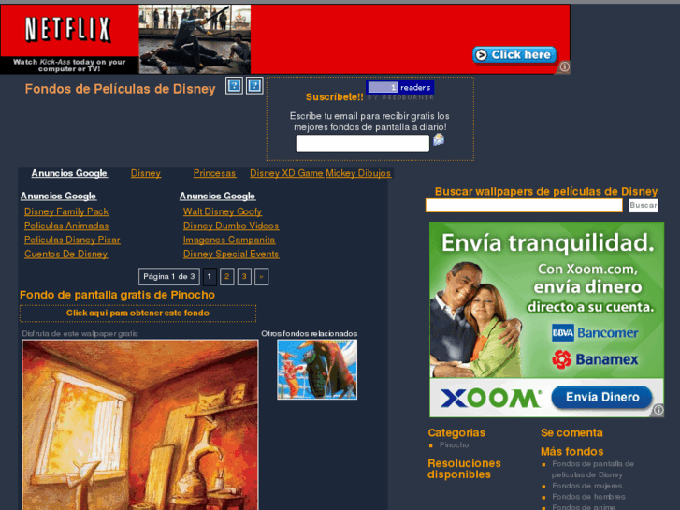The height and width of the screenshot is (510, 680).
Task: Click the Envía Dinero button in Xoom ad
Action: (602, 397)
